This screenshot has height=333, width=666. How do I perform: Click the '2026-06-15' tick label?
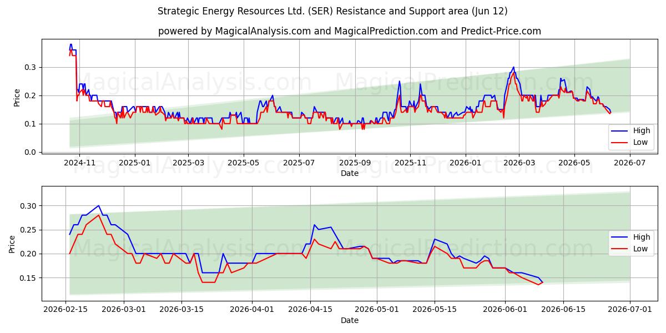(564, 310)
